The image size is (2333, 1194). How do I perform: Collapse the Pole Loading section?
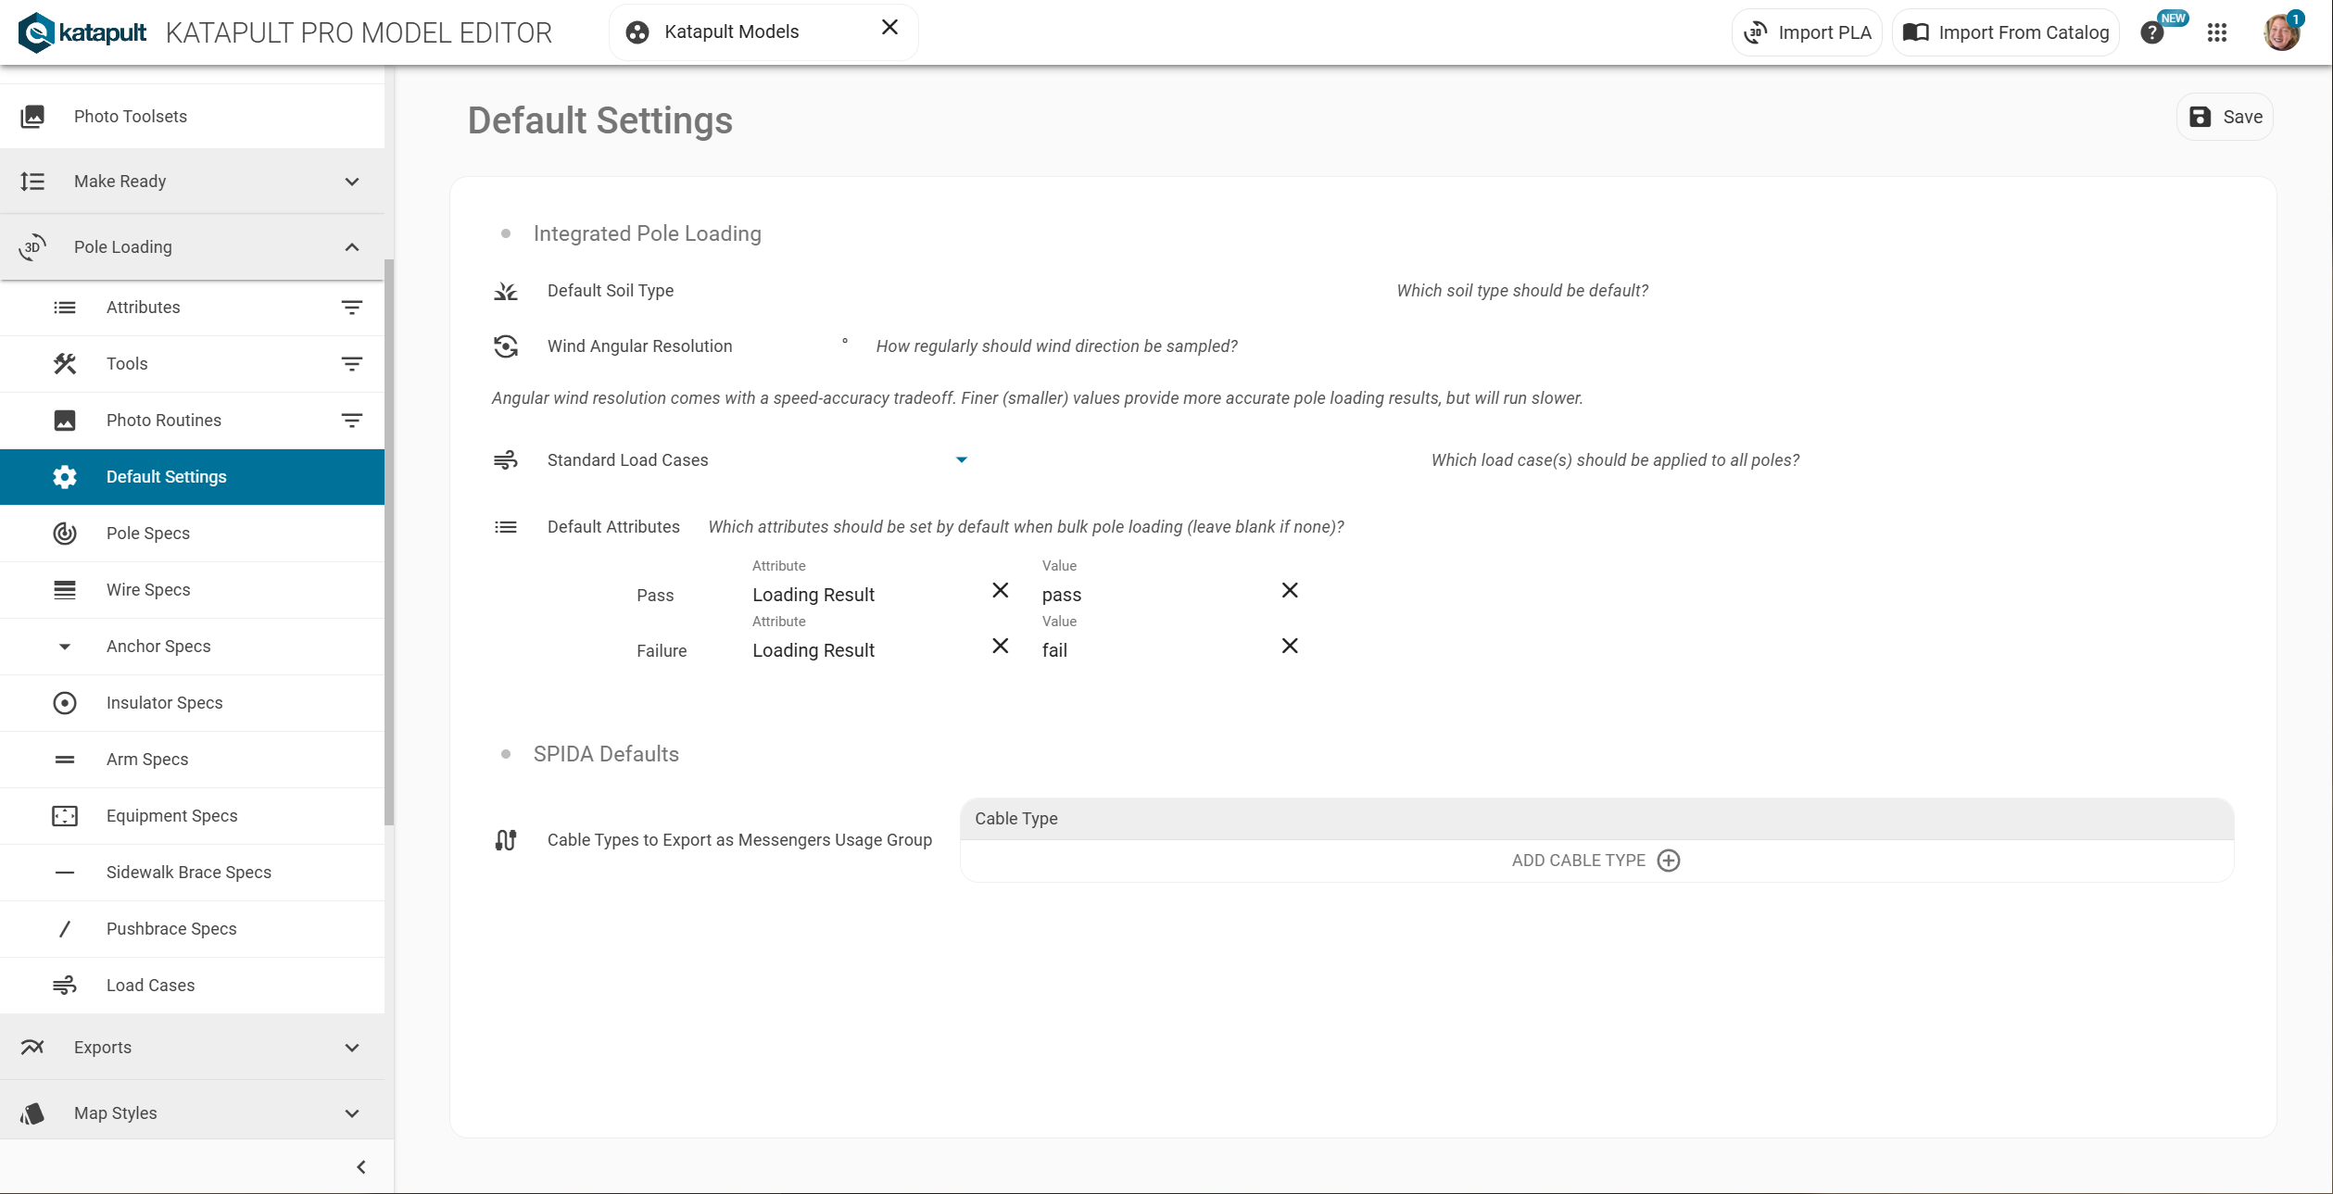pos(352,247)
